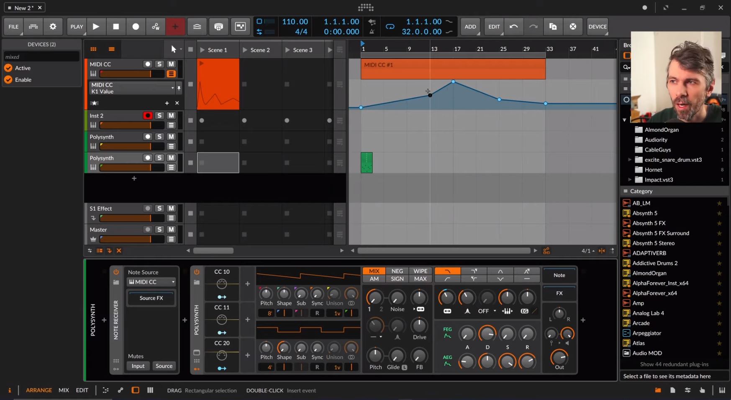731x400 pixels.
Task: Expand the excite_snare_drum.vst3 folder
Action: tap(630, 159)
